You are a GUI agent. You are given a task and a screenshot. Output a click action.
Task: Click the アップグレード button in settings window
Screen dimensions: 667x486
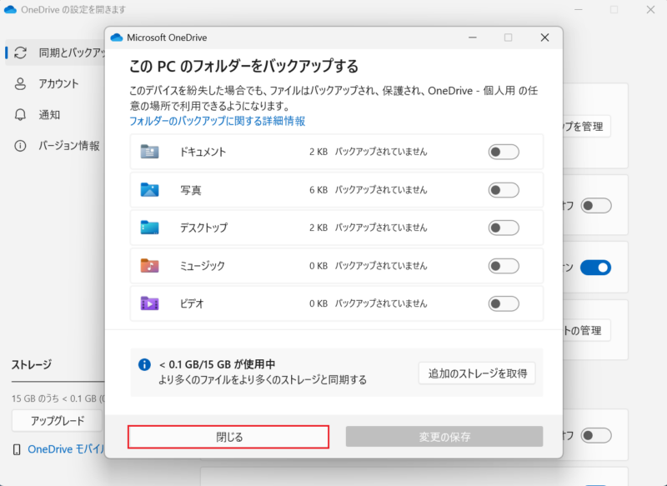58,420
